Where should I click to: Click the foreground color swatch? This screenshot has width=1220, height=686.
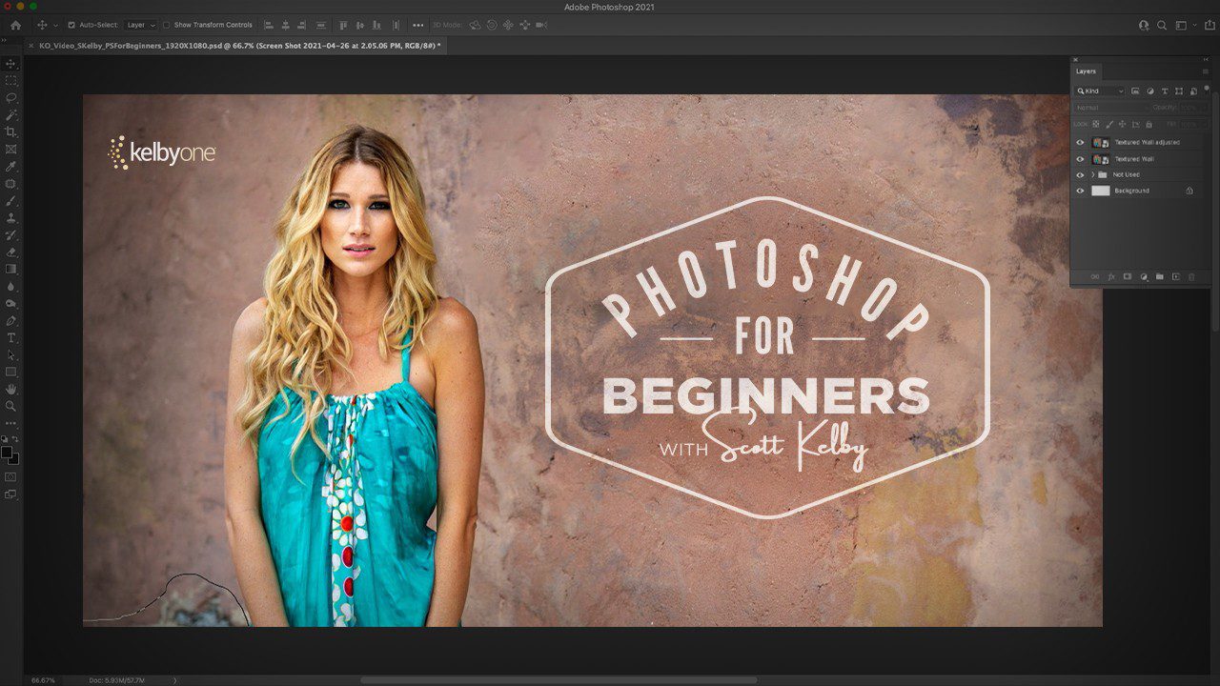(x=8, y=452)
